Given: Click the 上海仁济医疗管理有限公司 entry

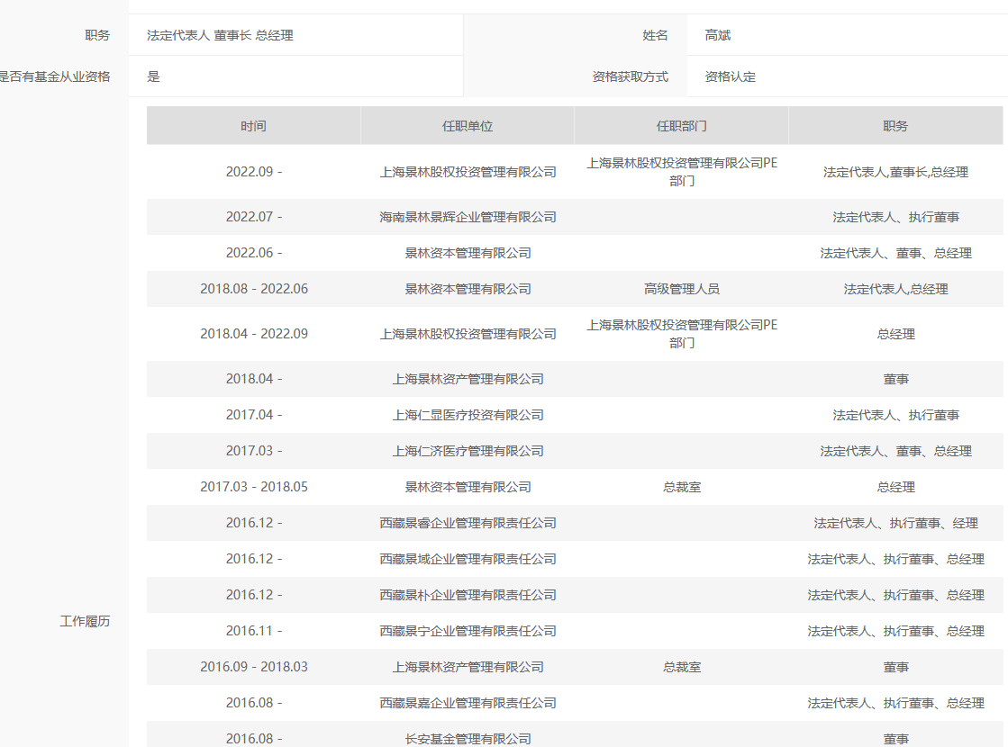Looking at the screenshot, I should (x=468, y=451).
